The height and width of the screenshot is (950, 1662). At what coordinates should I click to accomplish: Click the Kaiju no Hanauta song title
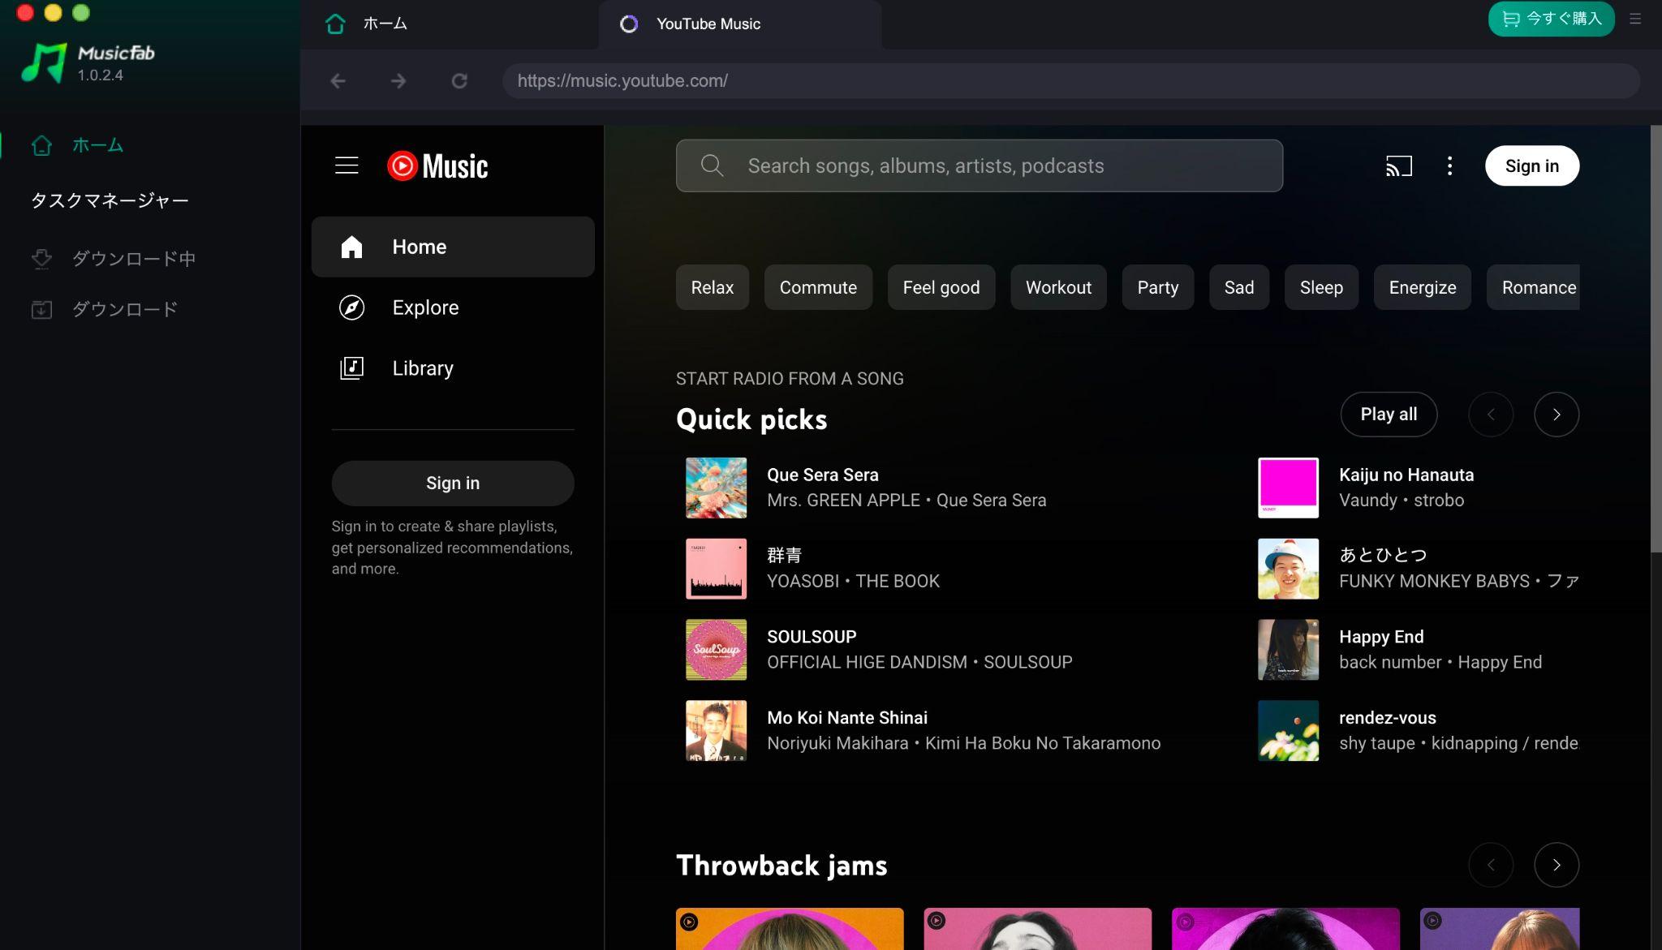pos(1406,475)
